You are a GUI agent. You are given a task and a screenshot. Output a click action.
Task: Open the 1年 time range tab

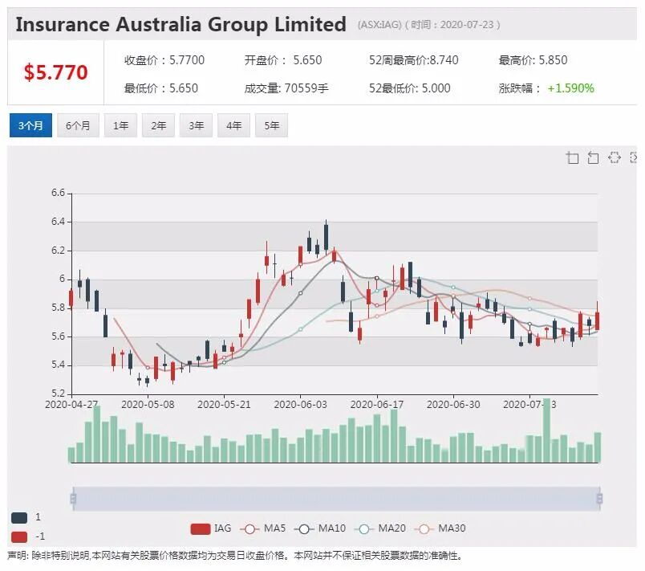tap(120, 125)
